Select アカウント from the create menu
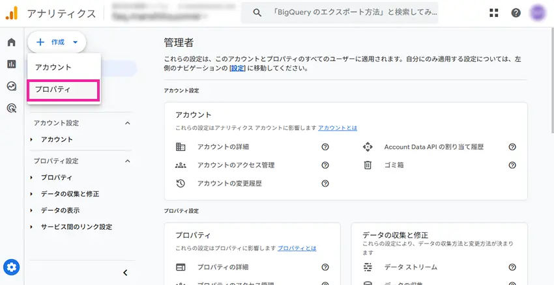Screen dimensions: 554x285 point(53,67)
